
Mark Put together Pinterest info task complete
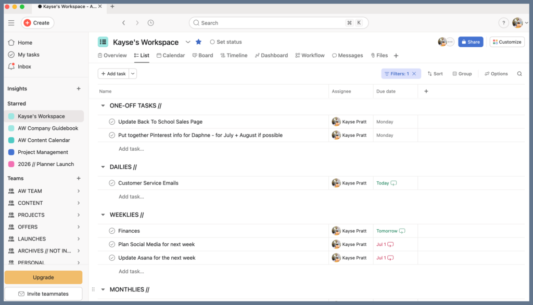pyautogui.click(x=112, y=135)
